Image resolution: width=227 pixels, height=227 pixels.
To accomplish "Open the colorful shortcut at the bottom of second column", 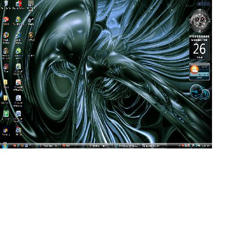I will pyautogui.click(x=19, y=131).
